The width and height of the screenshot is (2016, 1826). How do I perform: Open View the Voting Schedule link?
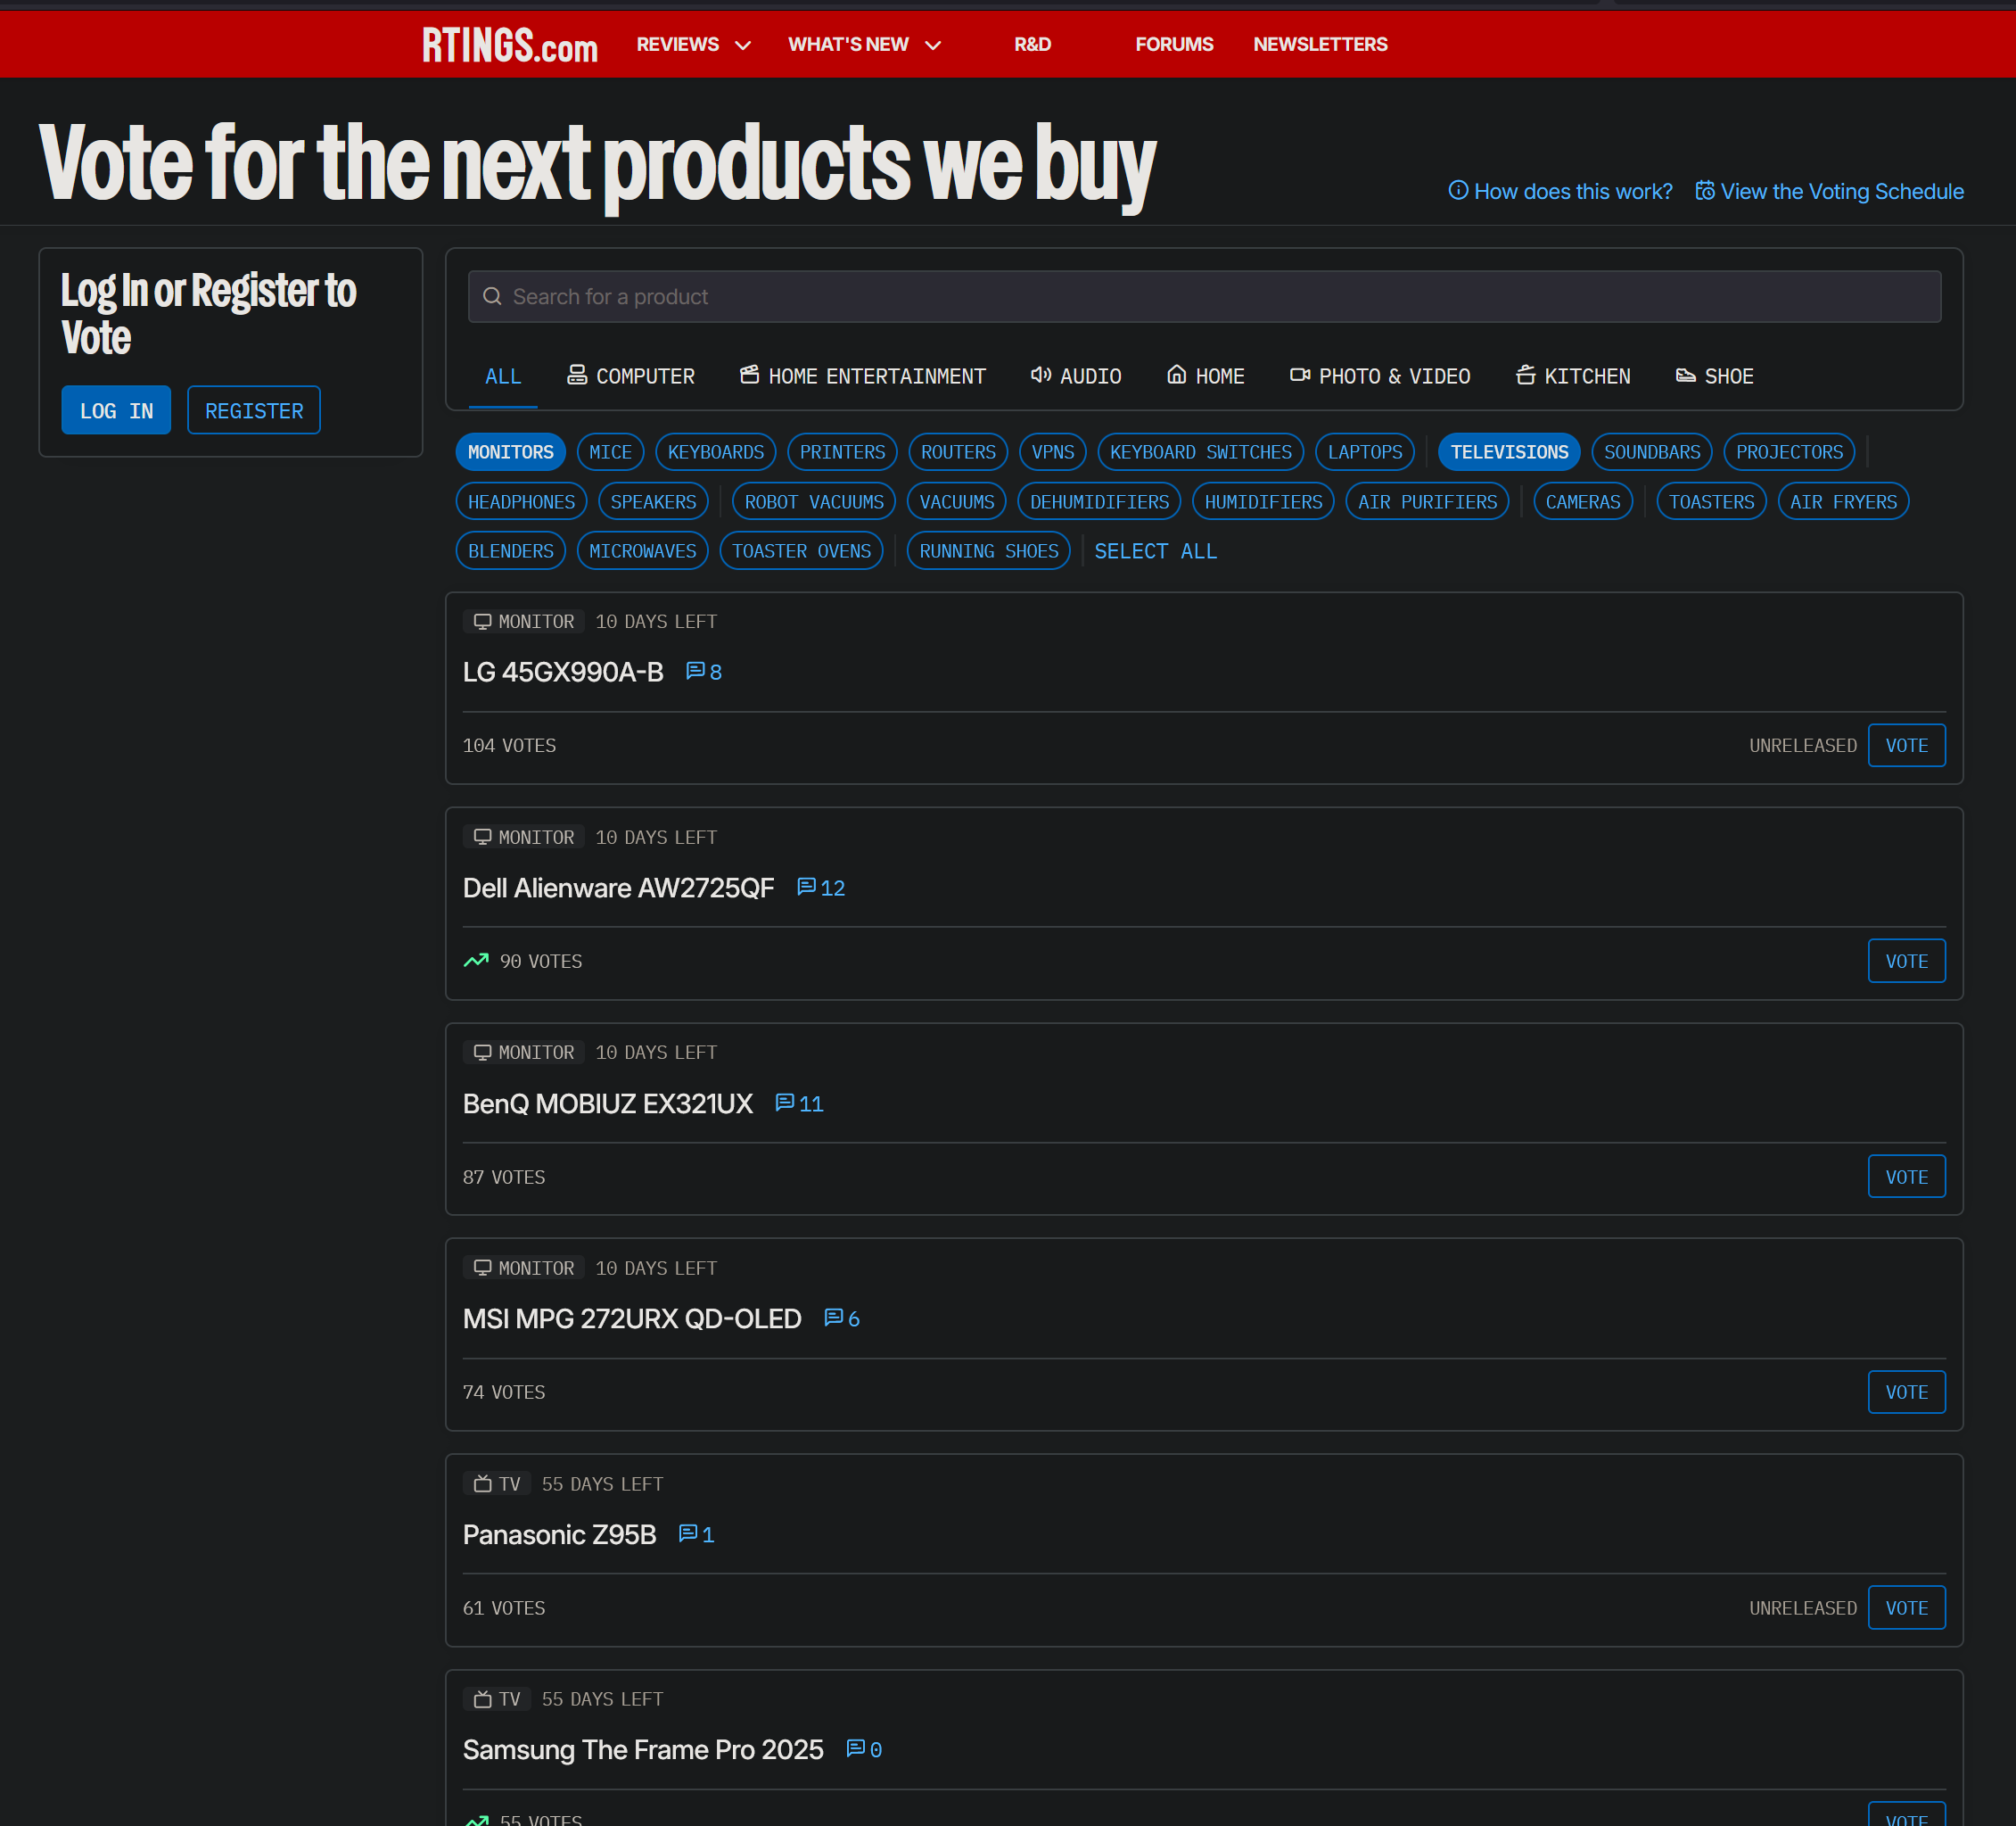(1842, 190)
